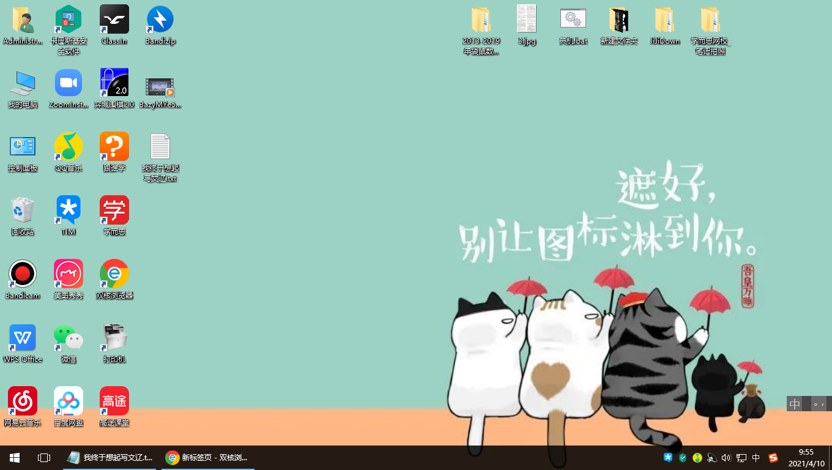Open the Windows Start menu
Screen dimensions: 832x470
15,458
